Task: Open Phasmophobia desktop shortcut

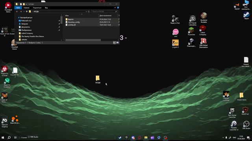Action: pyautogui.click(x=191, y=43)
